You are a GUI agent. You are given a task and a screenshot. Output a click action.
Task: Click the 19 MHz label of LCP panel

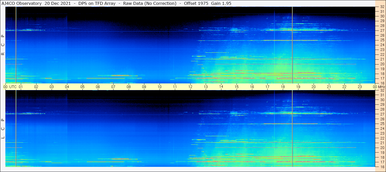382,152
